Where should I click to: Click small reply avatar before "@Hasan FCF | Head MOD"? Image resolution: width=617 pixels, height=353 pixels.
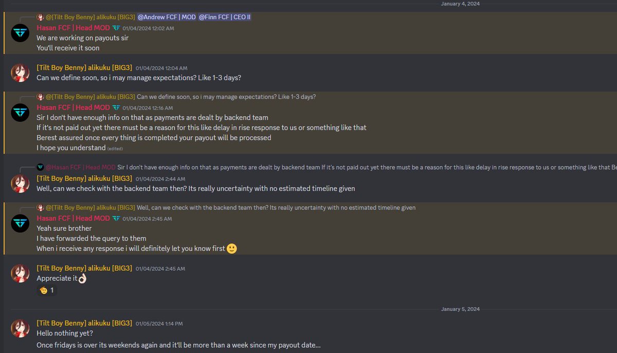[40, 168]
